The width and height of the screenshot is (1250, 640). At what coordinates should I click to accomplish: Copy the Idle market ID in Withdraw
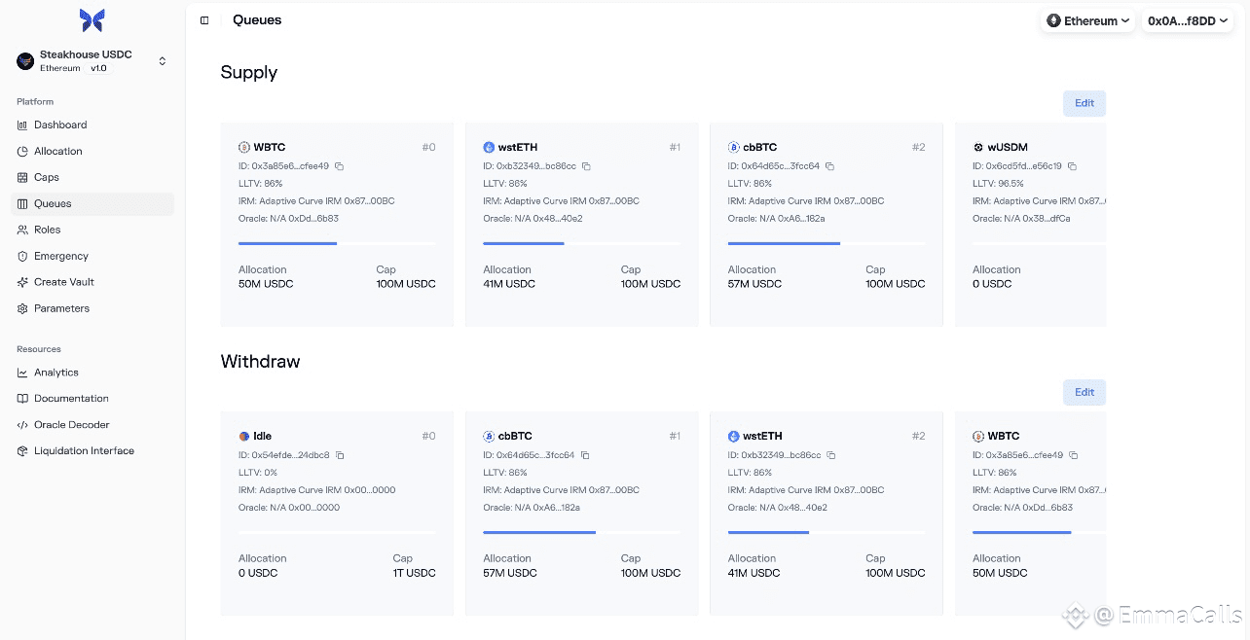click(340, 455)
